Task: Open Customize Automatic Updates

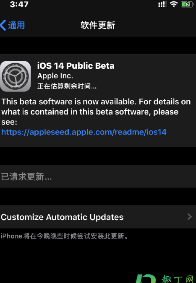Action: pyautogui.click(x=98, y=217)
